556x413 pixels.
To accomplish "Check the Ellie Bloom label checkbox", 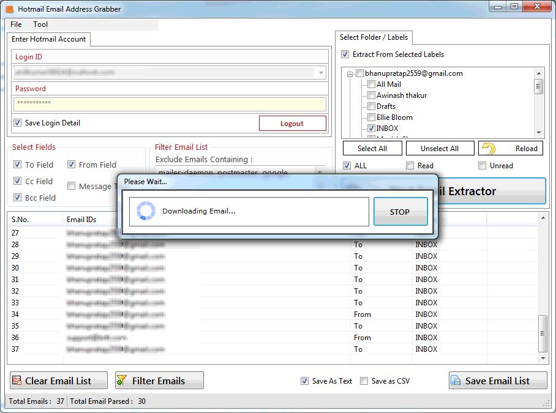I will pos(371,117).
